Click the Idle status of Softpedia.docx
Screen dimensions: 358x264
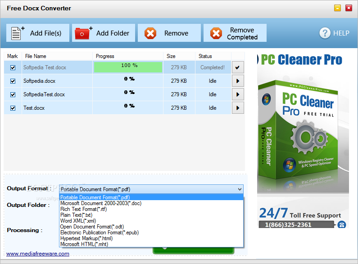coord(213,81)
